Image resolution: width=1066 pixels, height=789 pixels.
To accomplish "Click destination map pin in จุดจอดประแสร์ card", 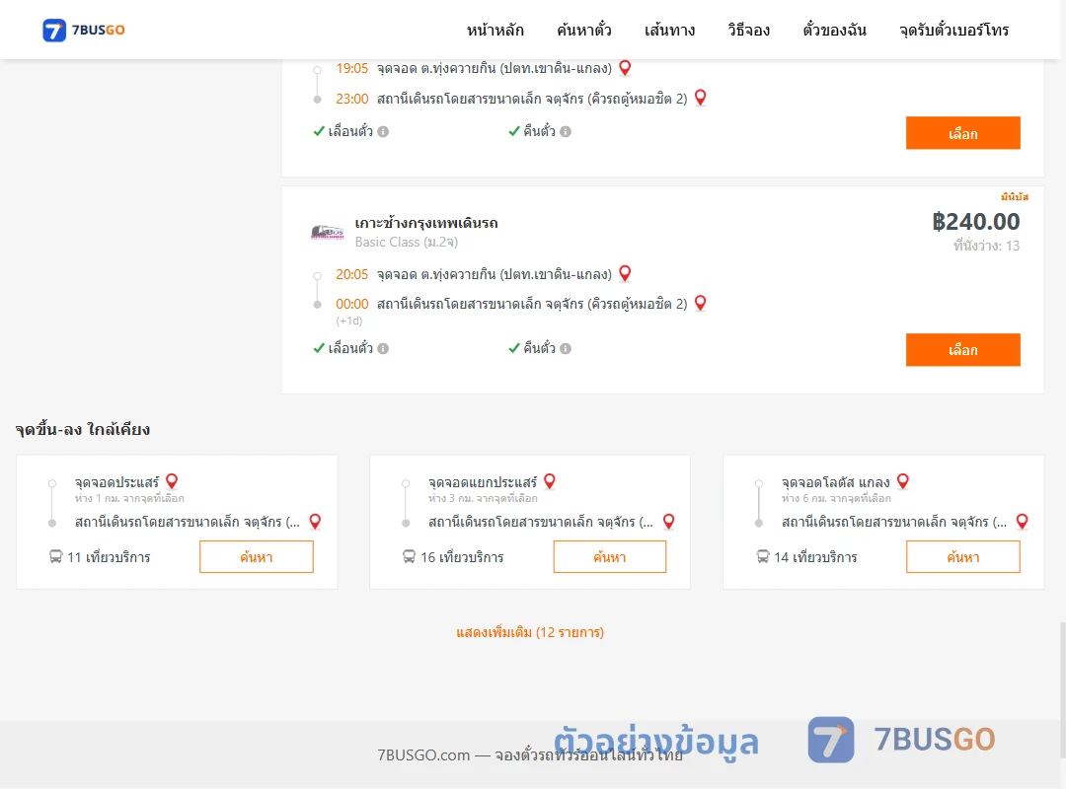I will click(x=315, y=522).
